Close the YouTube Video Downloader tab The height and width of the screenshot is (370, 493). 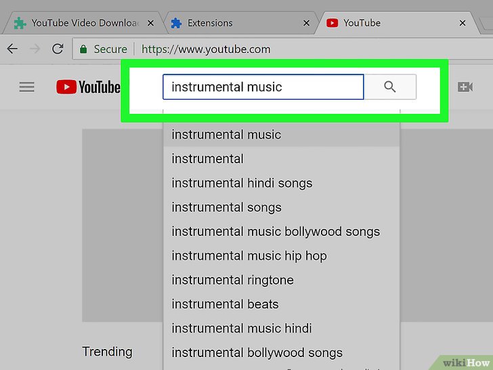pos(150,23)
